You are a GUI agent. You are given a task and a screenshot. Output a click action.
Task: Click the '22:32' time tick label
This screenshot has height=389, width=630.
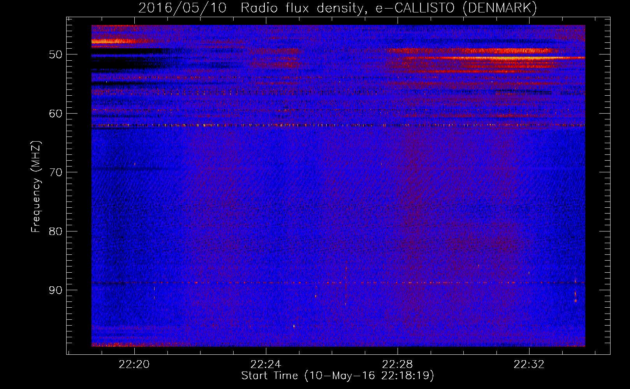coord(529,364)
